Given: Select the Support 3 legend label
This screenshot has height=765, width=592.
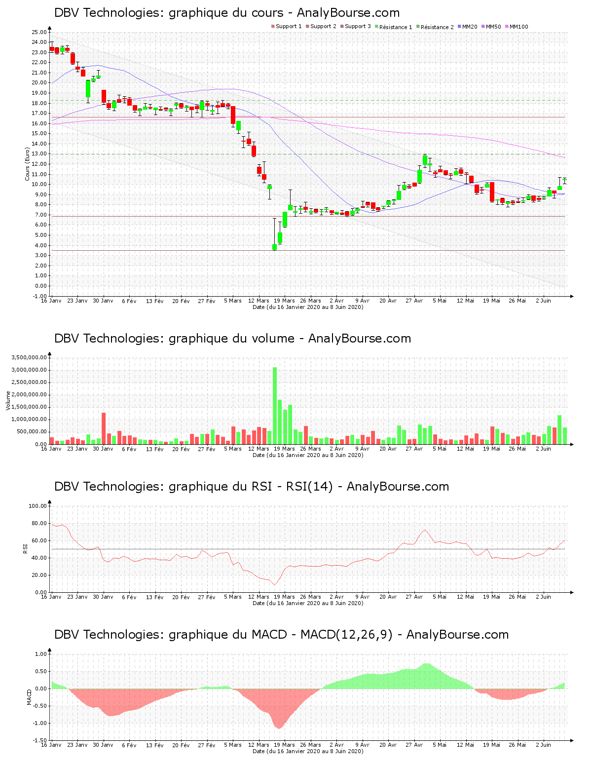Looking at the screenshot, I should [x=358, y=27].
